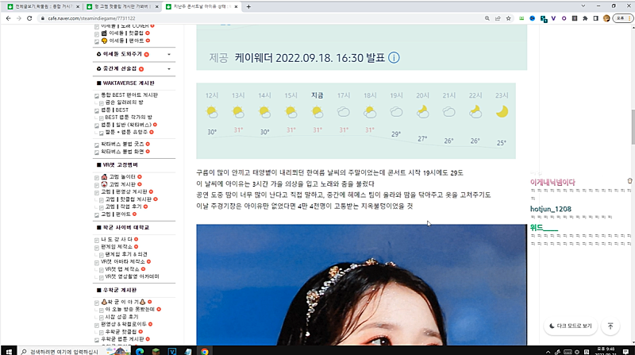The height and width of the screenshot is (355, 635).
Task: Open 이세돌 | 핫클립 board
Action: coord(126,33)
